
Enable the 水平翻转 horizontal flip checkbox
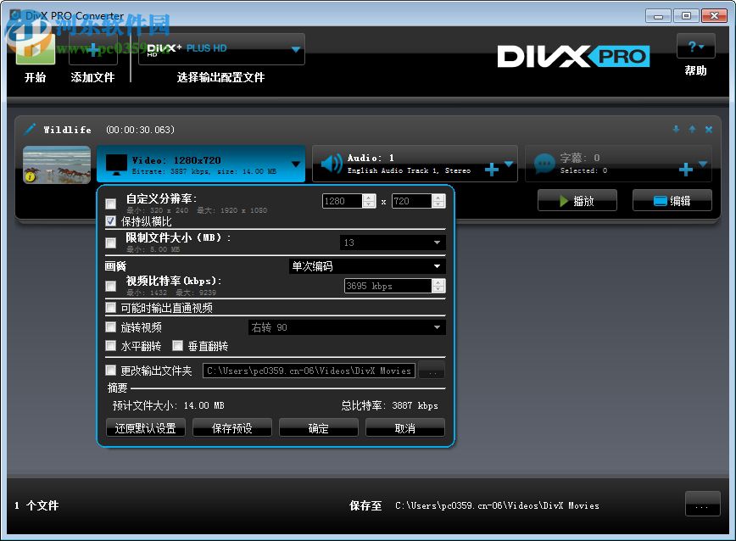110,346
